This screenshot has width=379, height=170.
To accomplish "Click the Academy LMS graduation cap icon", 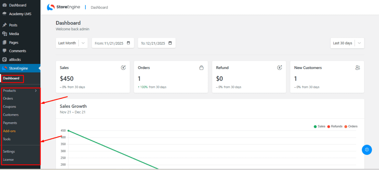I will tap(4, 14).
